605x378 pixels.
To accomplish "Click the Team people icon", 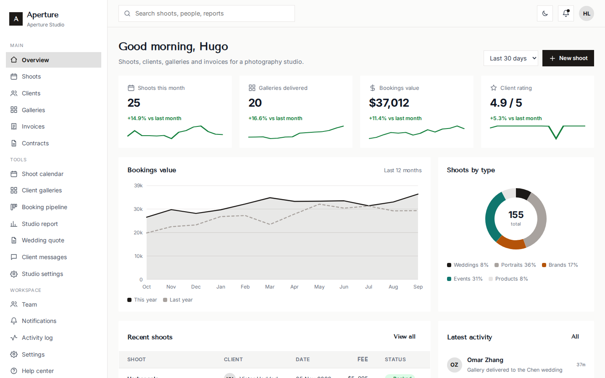I will (x=14, y=304).
